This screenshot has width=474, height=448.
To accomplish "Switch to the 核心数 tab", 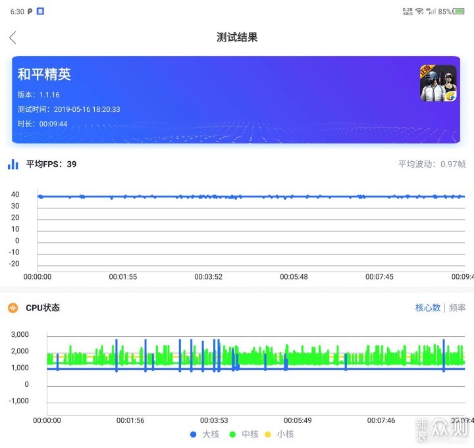I will click(428, 307).
